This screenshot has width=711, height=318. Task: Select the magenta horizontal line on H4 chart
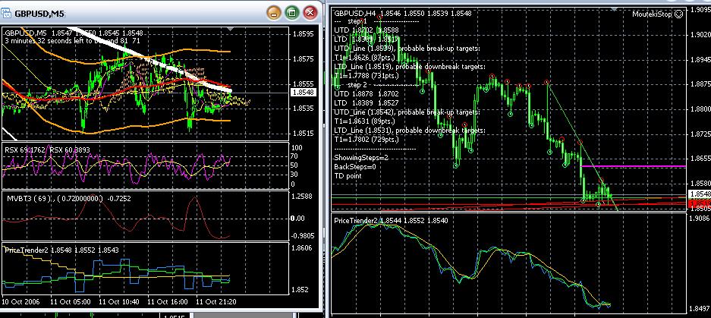[x=633, y=166]
